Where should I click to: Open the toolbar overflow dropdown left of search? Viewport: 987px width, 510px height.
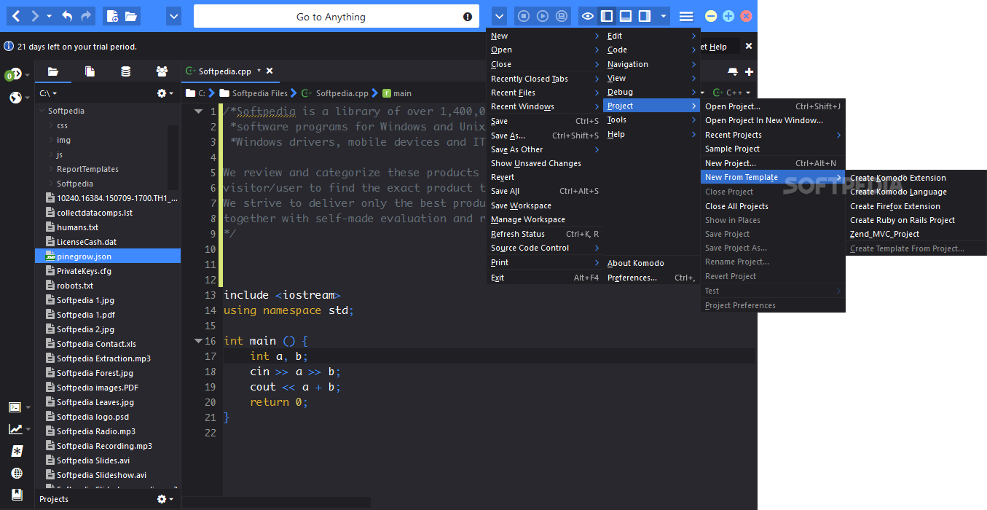[x=173, y=16]
